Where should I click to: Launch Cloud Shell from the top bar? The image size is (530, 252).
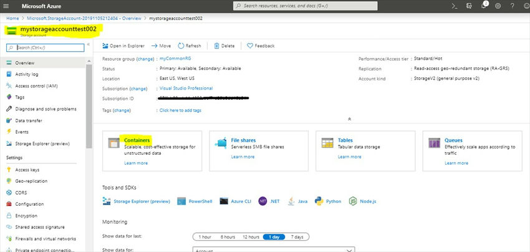click(455, 6)
